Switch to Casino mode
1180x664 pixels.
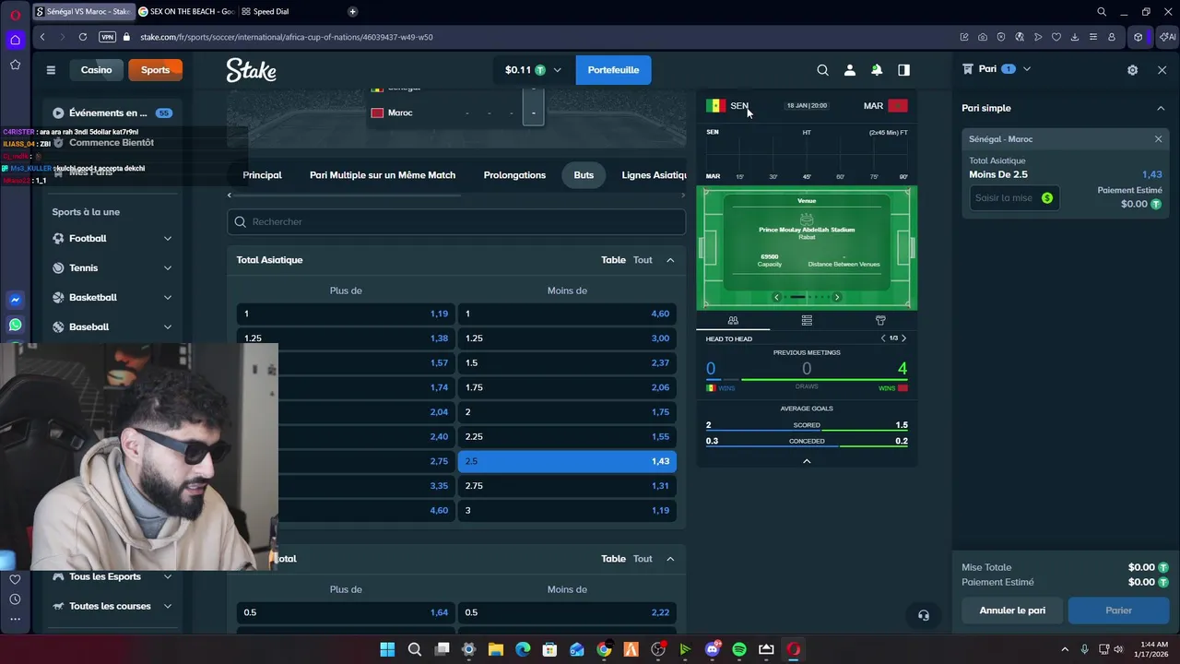pyautogui.click(x=96, y=70)
